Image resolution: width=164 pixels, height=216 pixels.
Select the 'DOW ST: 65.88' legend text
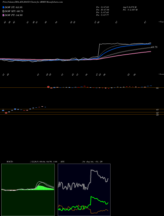tap(13, 7)
